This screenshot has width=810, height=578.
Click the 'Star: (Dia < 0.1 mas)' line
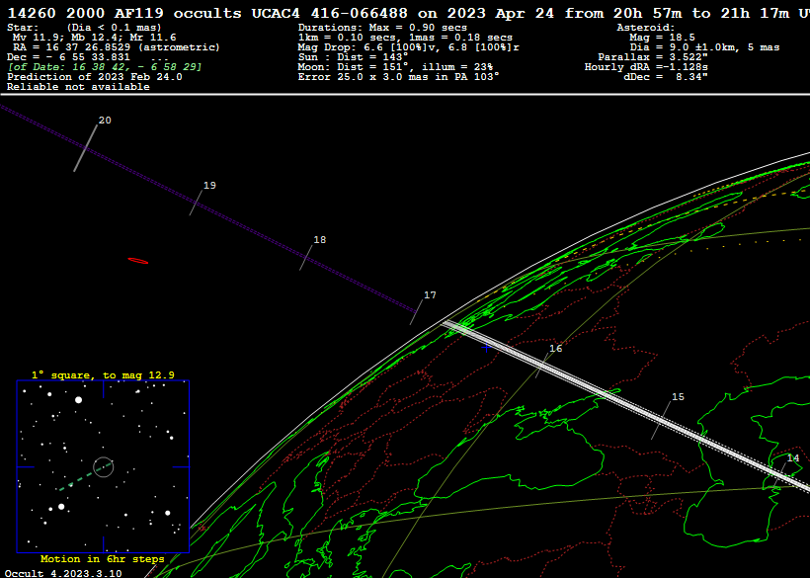84,28
